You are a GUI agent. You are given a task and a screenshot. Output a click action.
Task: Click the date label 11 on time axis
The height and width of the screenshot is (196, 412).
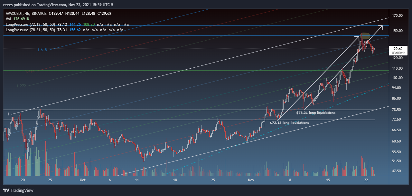137,180
